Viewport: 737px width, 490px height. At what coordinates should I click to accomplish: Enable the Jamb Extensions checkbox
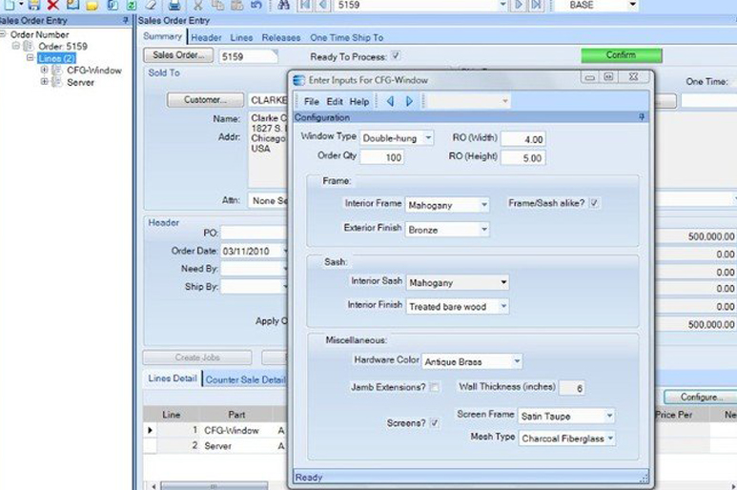point(434,387)
